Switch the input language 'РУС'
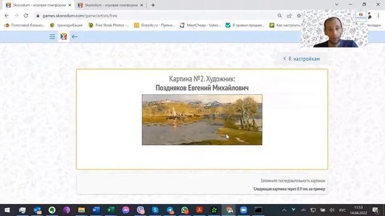This screenshot has width=385, height=216. coord(342,210)
